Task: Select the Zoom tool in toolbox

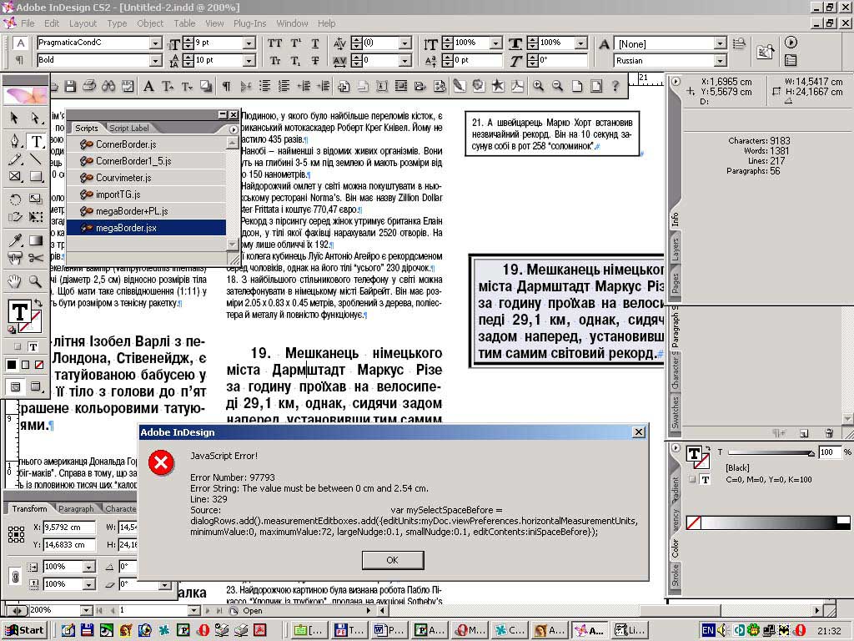Action: 35,281
